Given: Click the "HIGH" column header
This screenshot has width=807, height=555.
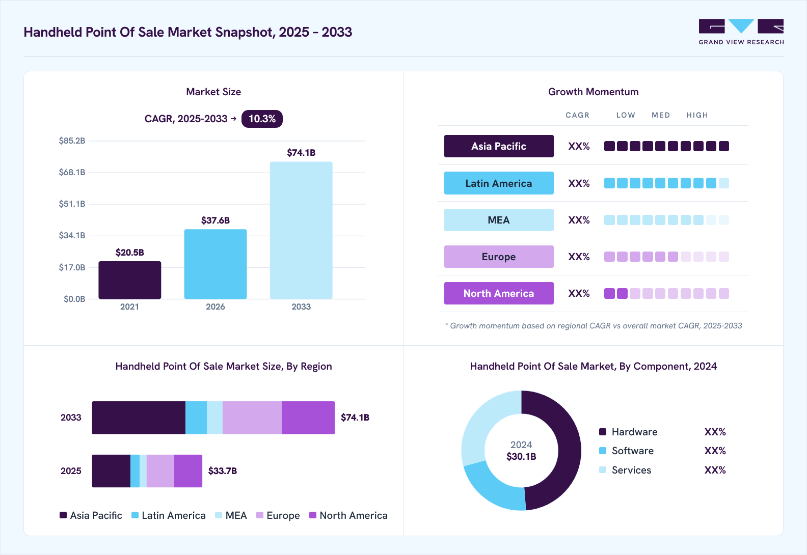Looking at the screenshot, I should pos(697,115).
